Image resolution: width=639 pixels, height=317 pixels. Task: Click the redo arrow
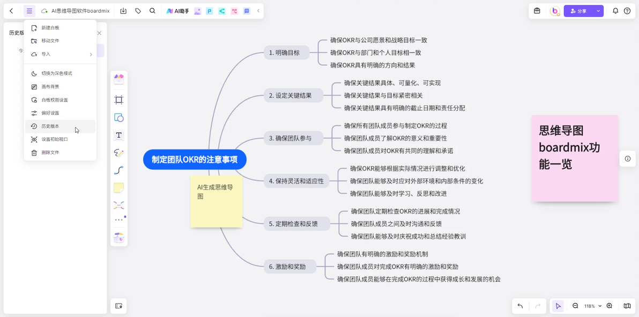click(538, 306)
